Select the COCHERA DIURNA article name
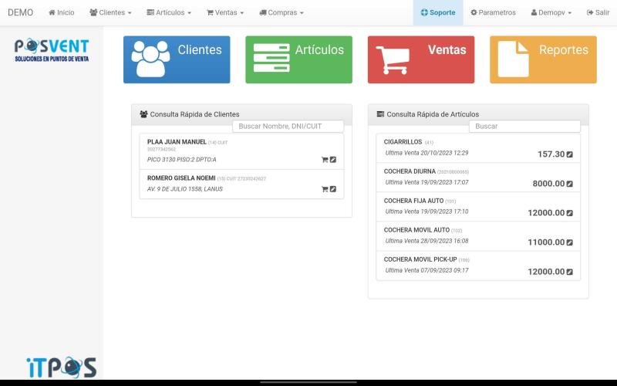The image size is (617, 386). tap(410, 171)
